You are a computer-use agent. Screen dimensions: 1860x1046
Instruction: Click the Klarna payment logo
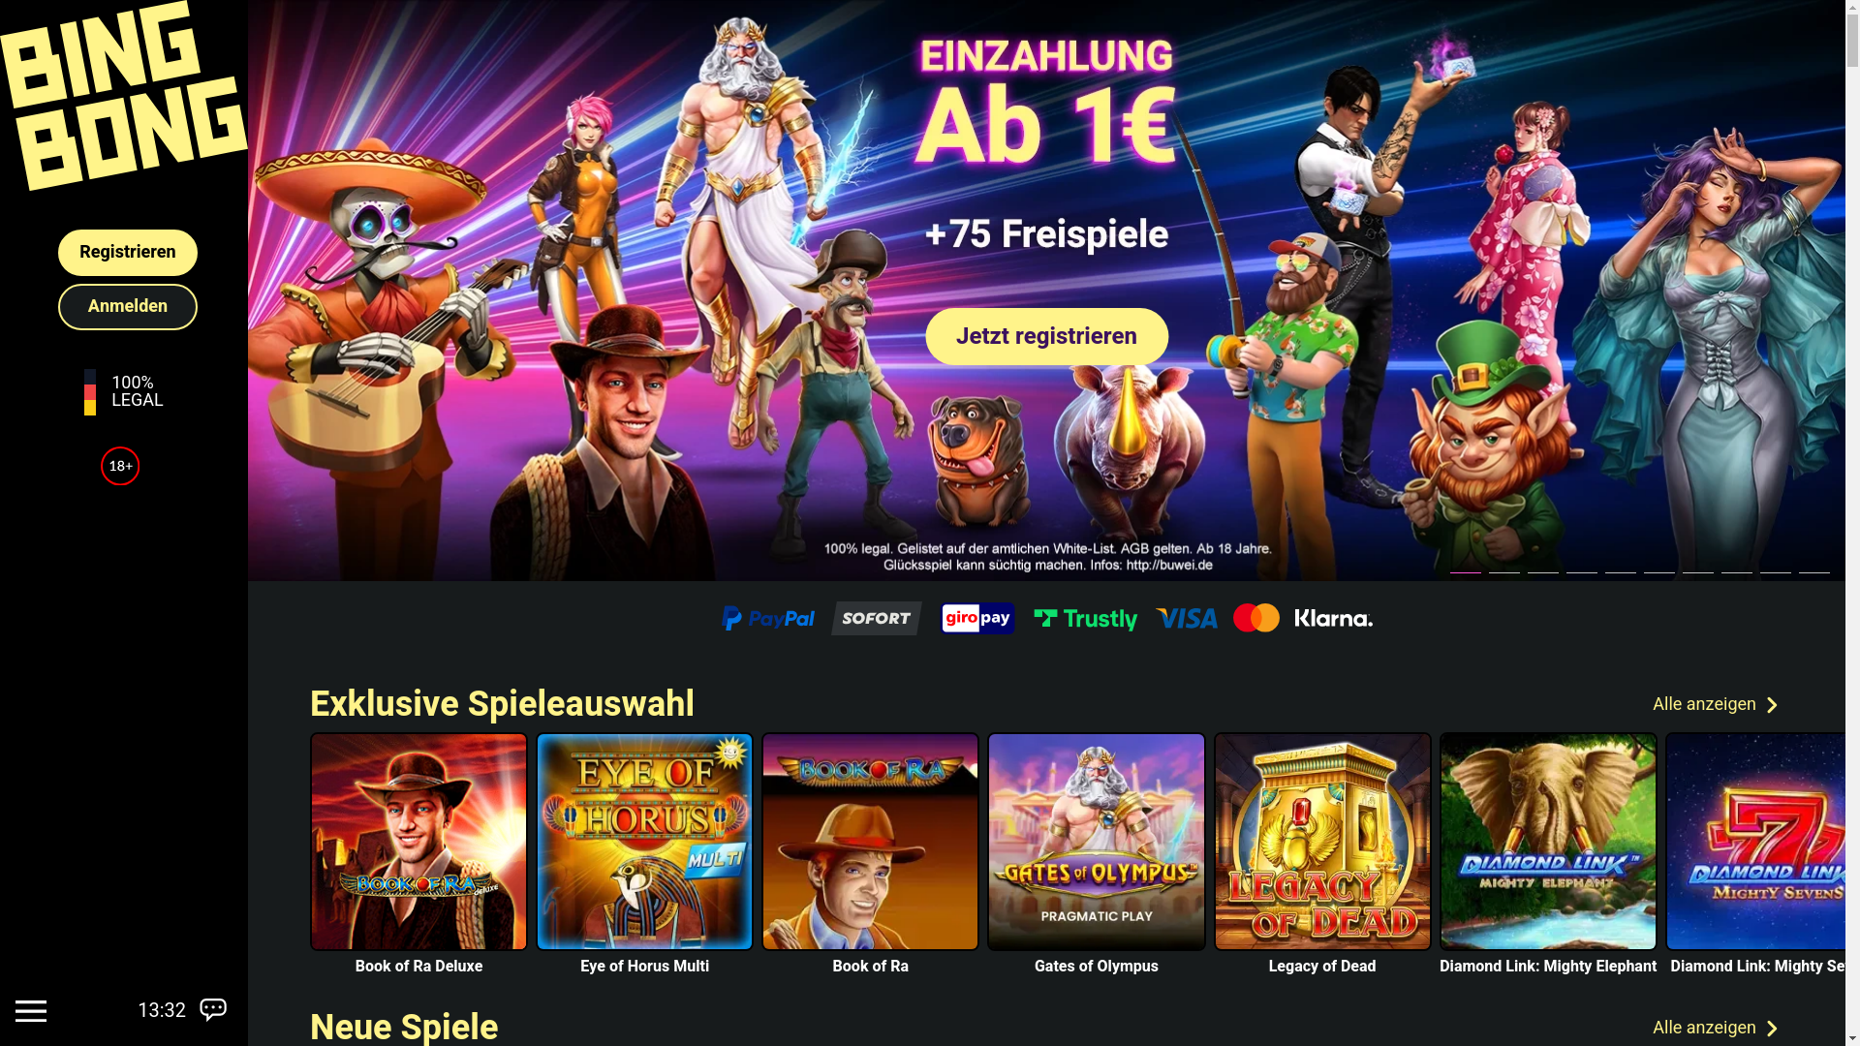click(x=1333, y=618)
